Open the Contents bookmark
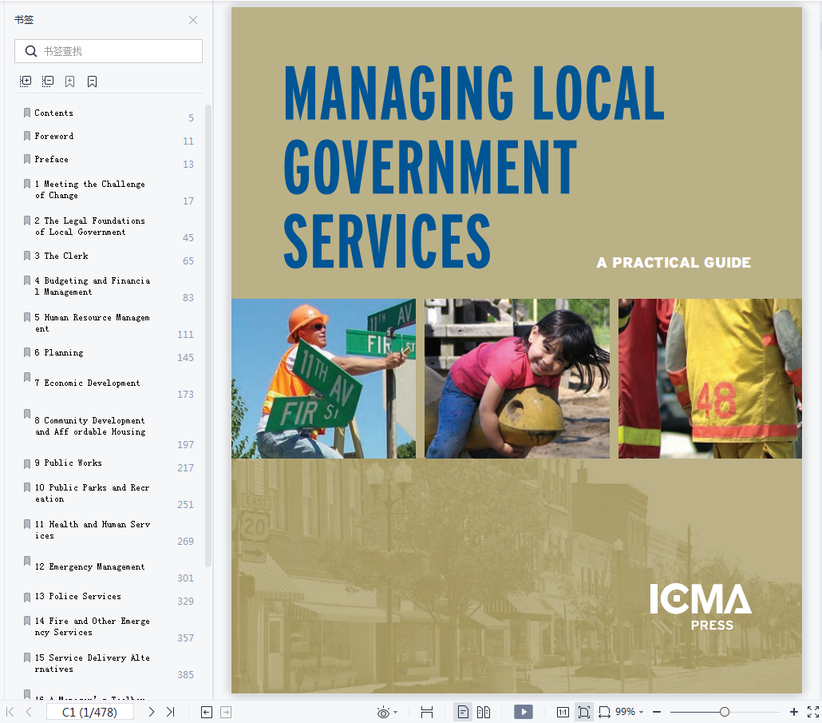Image resolution: width=822 pixels, height=723 pixels. click(54, 113)
